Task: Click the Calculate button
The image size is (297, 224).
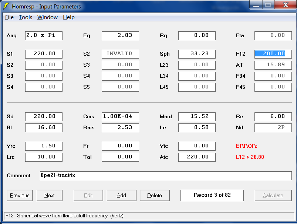Action: pyautogui.click(x=273, y=195)
